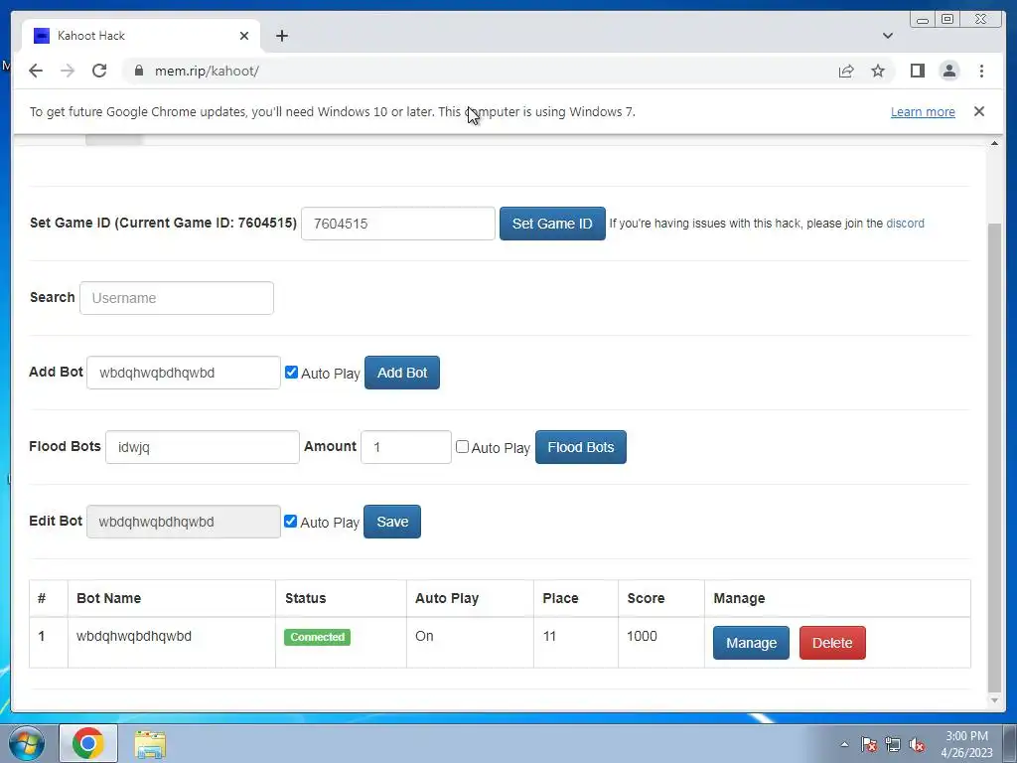Open the discord link
This screenshot has height=763, width=1017.
905,224
